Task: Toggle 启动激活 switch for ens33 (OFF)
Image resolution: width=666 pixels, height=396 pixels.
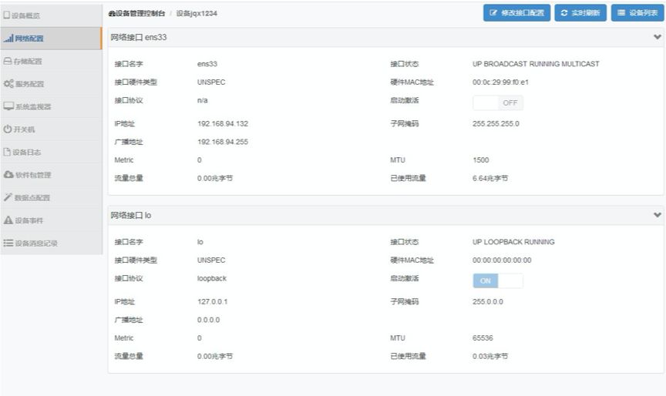Action: 498,102
